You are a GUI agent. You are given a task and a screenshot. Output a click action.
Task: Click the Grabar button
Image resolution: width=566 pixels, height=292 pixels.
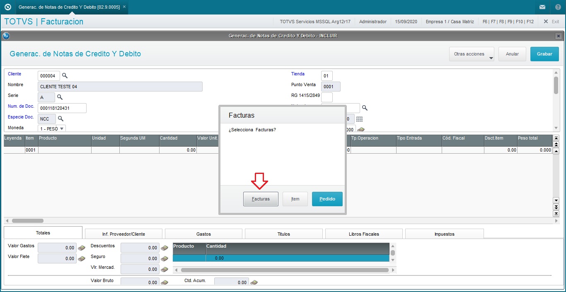click(x=544, y=54)
